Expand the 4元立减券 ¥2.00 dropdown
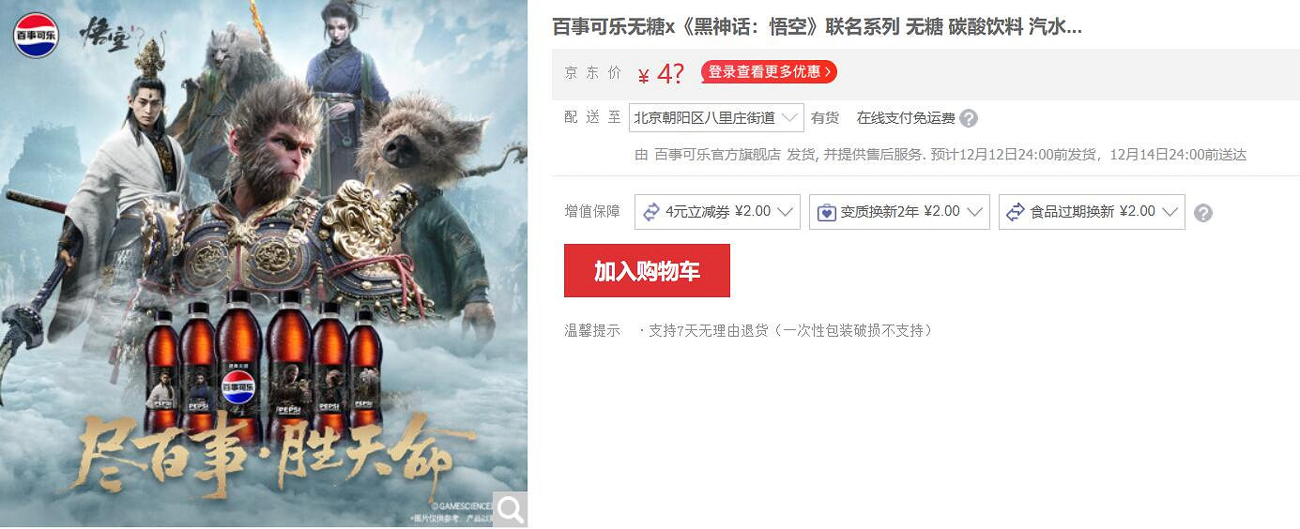Viewport: 1300px width, 529px height. coord(717,212)
